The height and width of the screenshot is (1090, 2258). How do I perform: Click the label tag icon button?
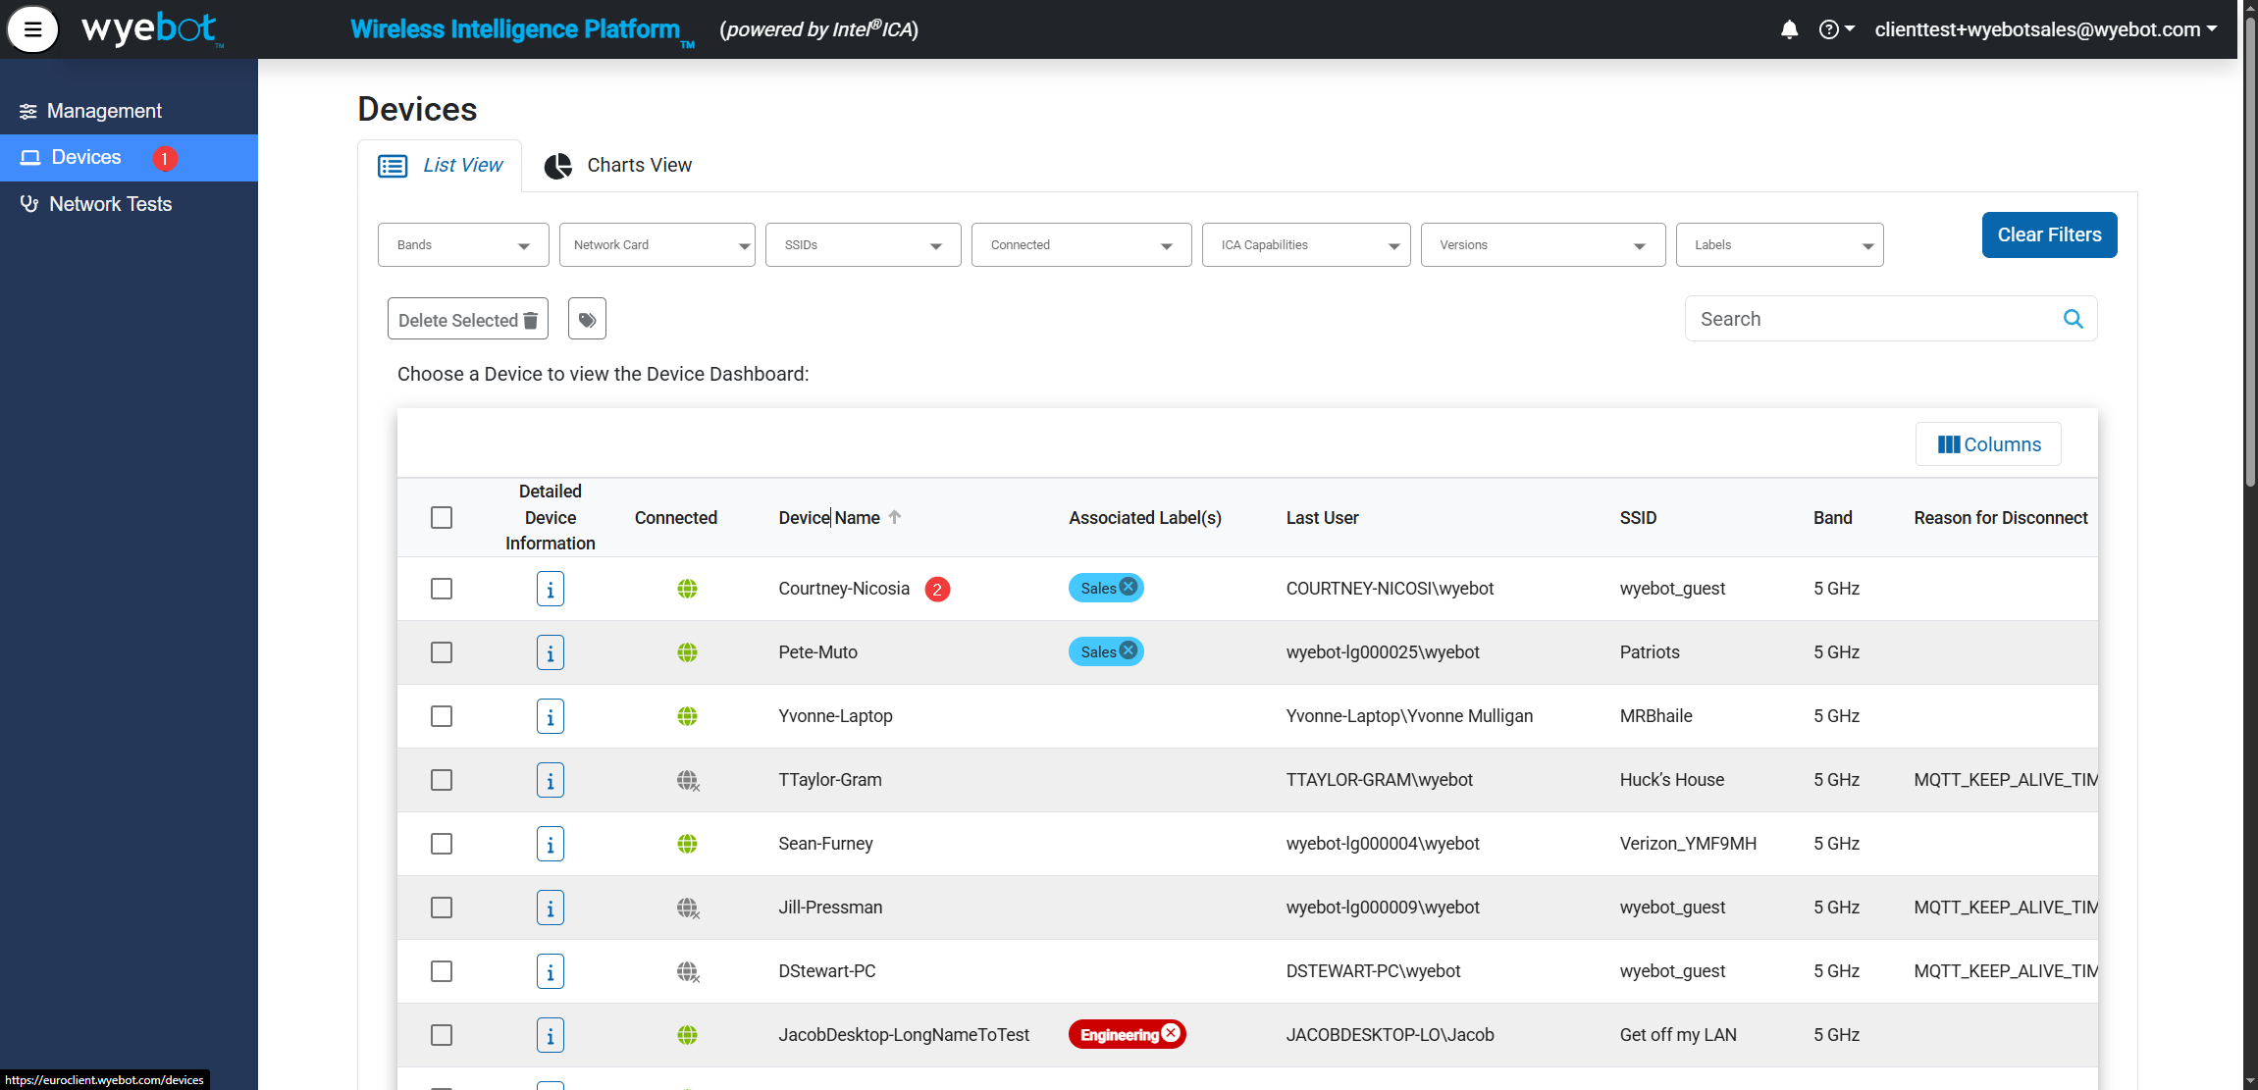[x=587, y=319]
